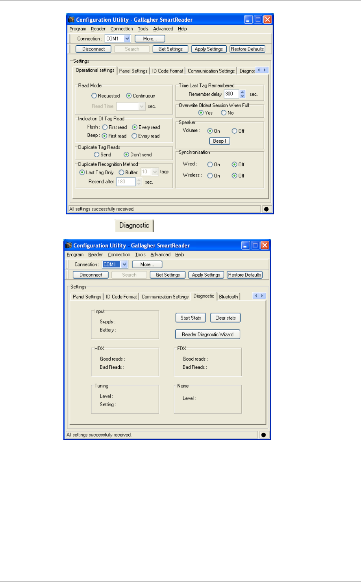Increase the Remember delay value
The width and height of the screenshot is (361, 582).
coord(243,92)
